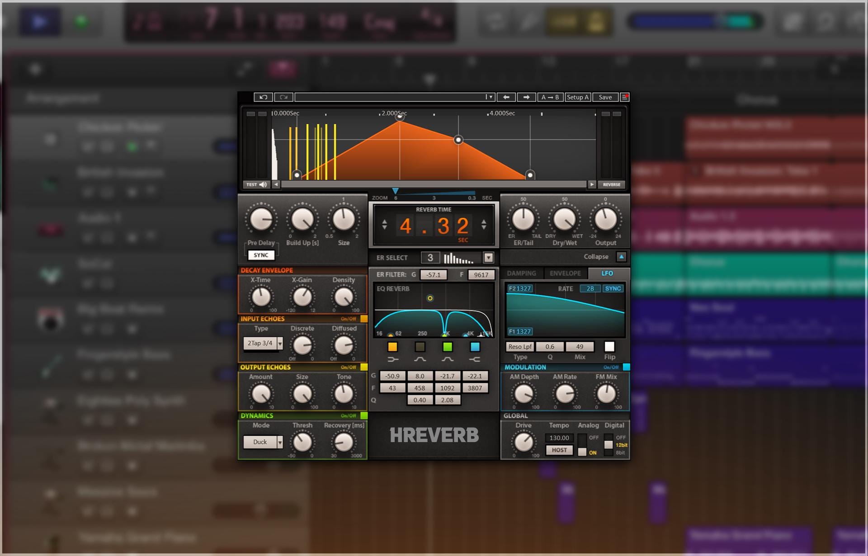This screenshot has width=868, height=556.
Task: Click the REVERSE button
Action: point(612,184)
